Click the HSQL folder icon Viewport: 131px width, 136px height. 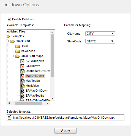pyautogui.click(x=17, y=46)
